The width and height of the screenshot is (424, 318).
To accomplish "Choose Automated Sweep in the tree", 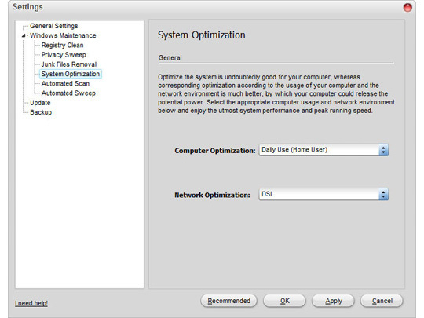I will (68, 93).
